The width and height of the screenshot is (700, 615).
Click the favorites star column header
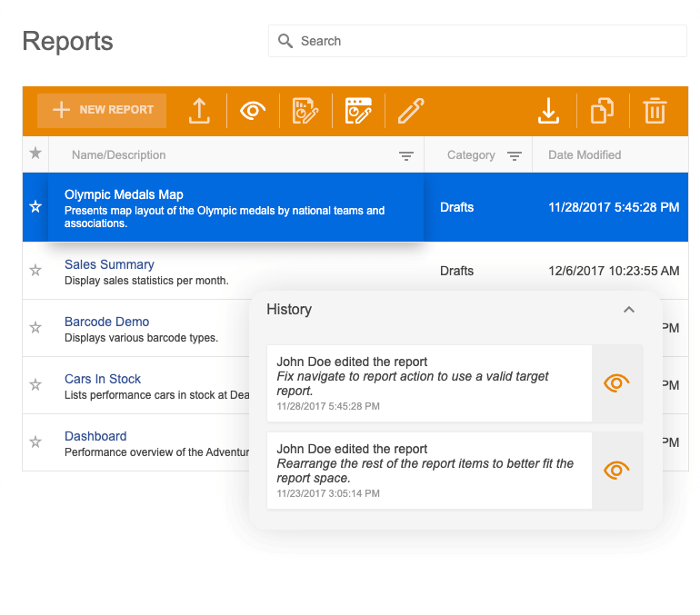point(35,154)
